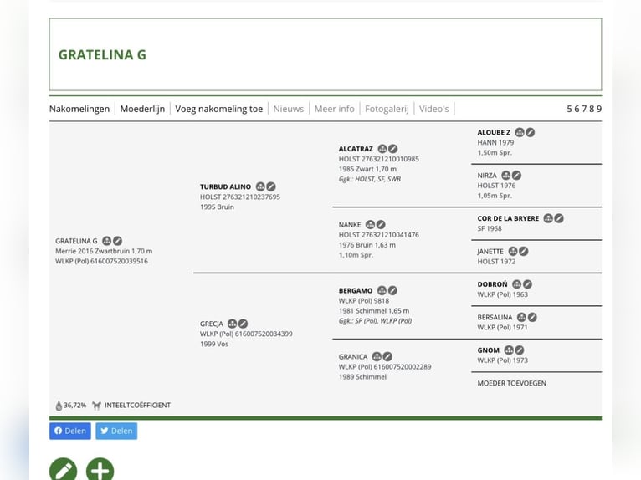Click the large green pencil edit button
This screenshot has width=641, height=480.
click(x=63, y=470)
